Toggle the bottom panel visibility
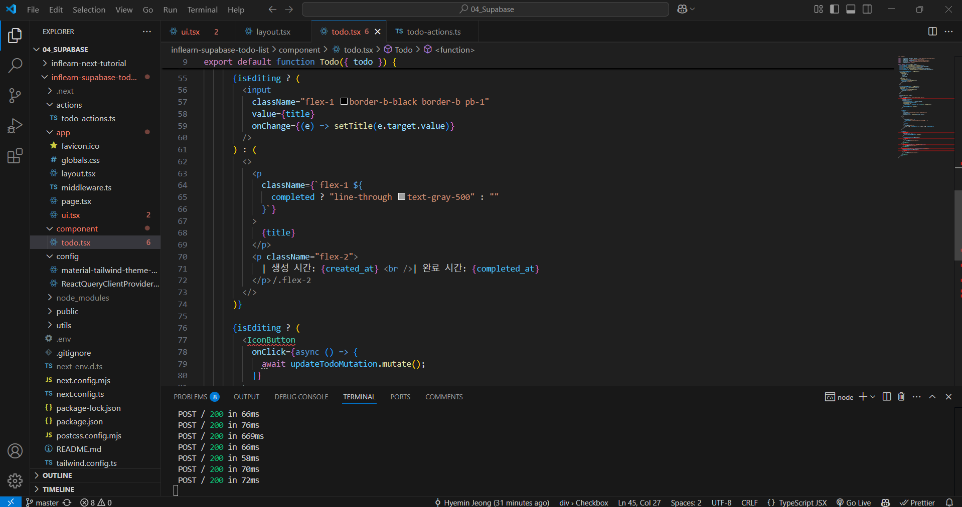Image resolution: width=962 pixels, height=507 pixels. coord(851,9)
